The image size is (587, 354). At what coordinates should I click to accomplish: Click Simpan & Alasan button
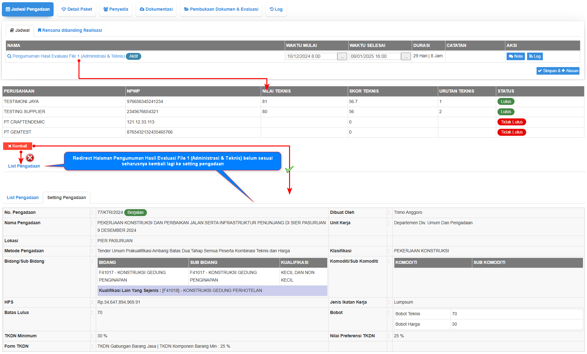point(558,71)
